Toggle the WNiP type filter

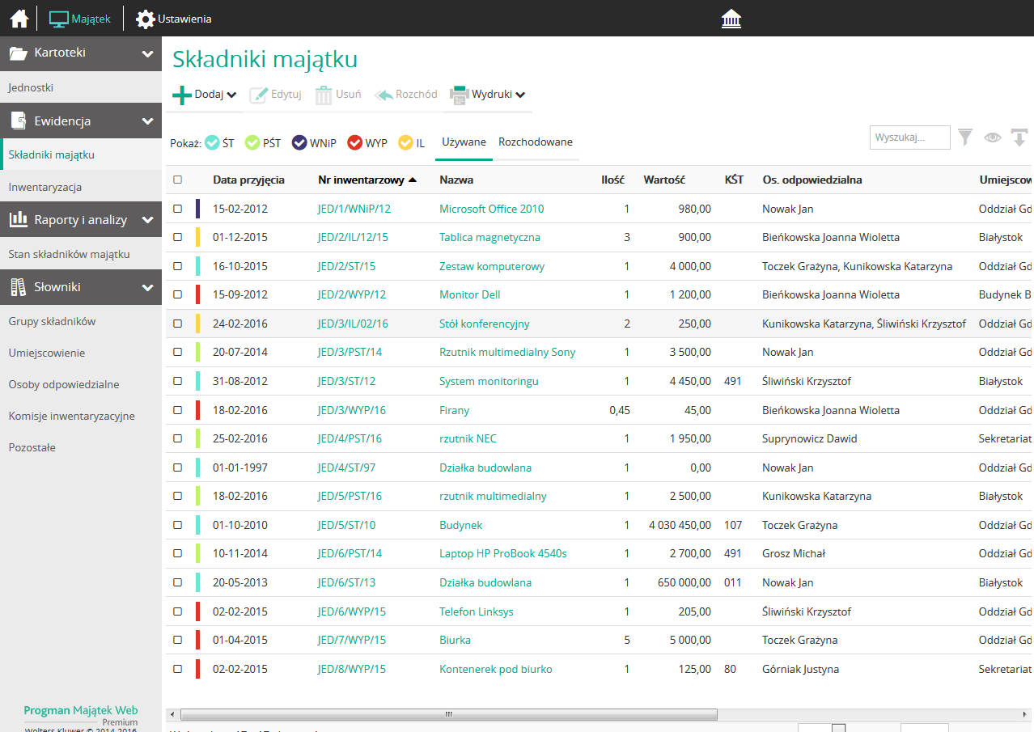pos(299,143)
